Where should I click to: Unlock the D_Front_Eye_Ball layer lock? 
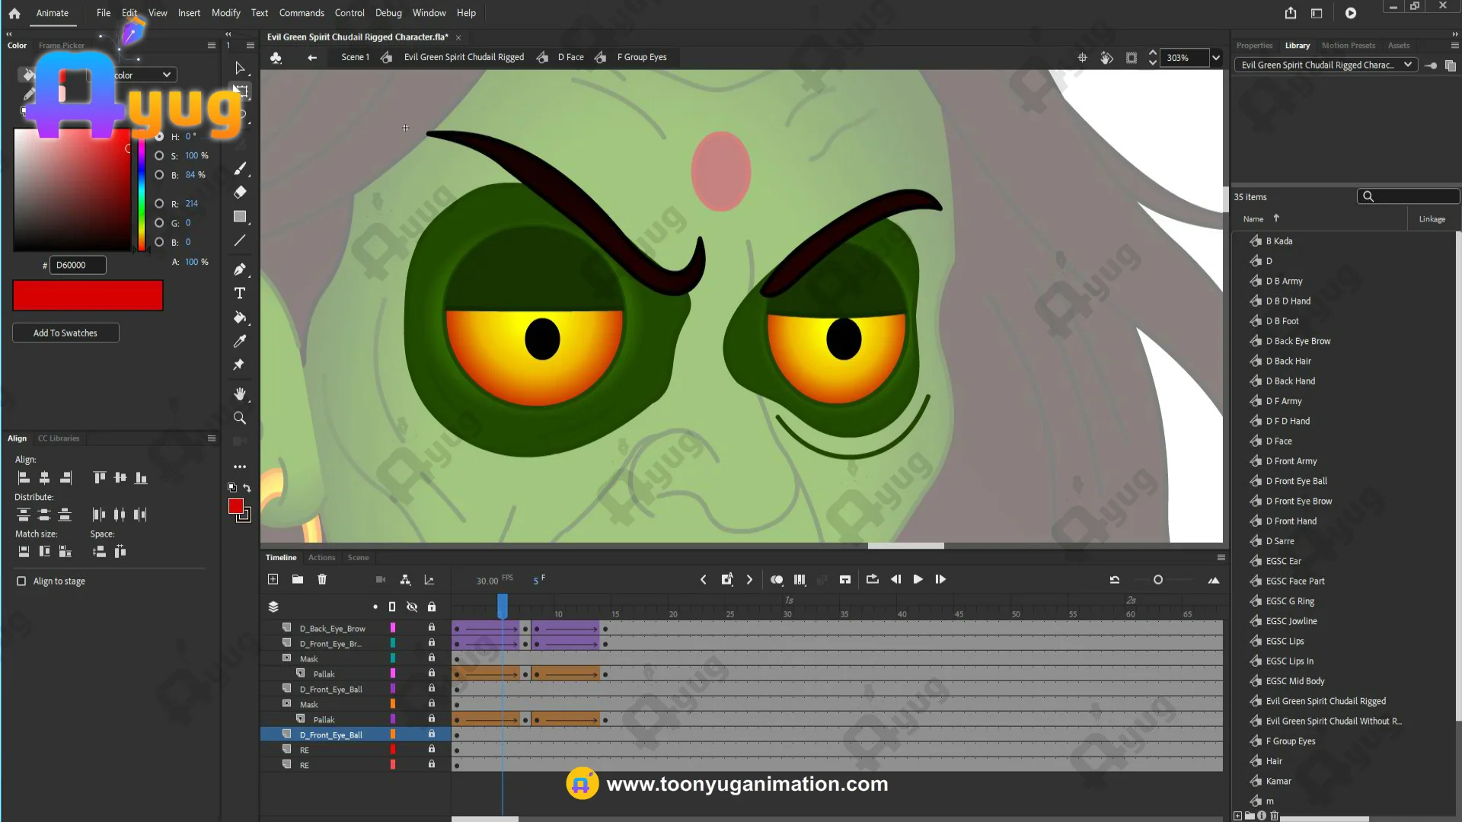pos(432,734)
